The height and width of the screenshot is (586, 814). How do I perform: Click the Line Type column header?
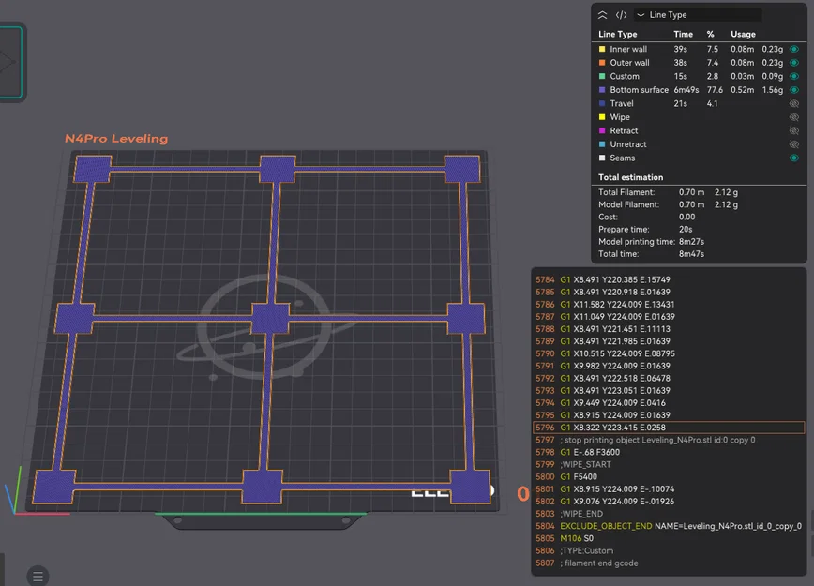pos(618,34)
